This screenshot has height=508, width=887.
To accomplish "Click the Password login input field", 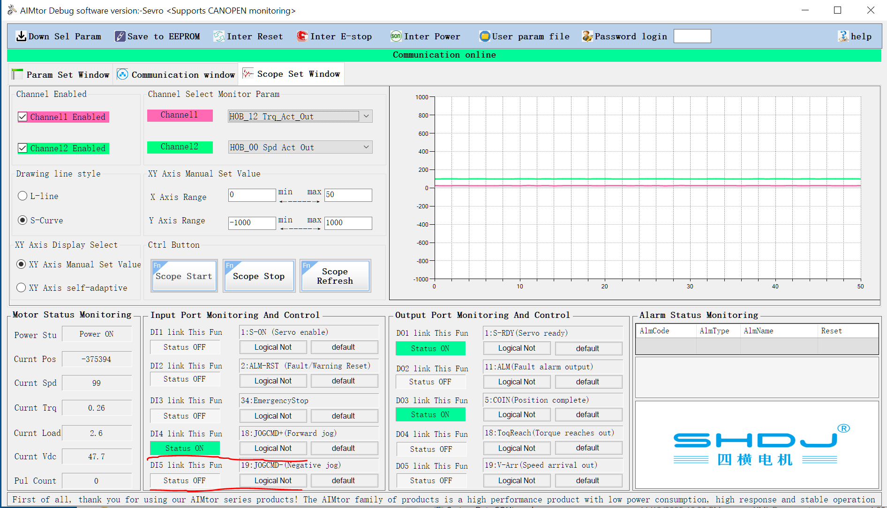I will tap(692, 37).
